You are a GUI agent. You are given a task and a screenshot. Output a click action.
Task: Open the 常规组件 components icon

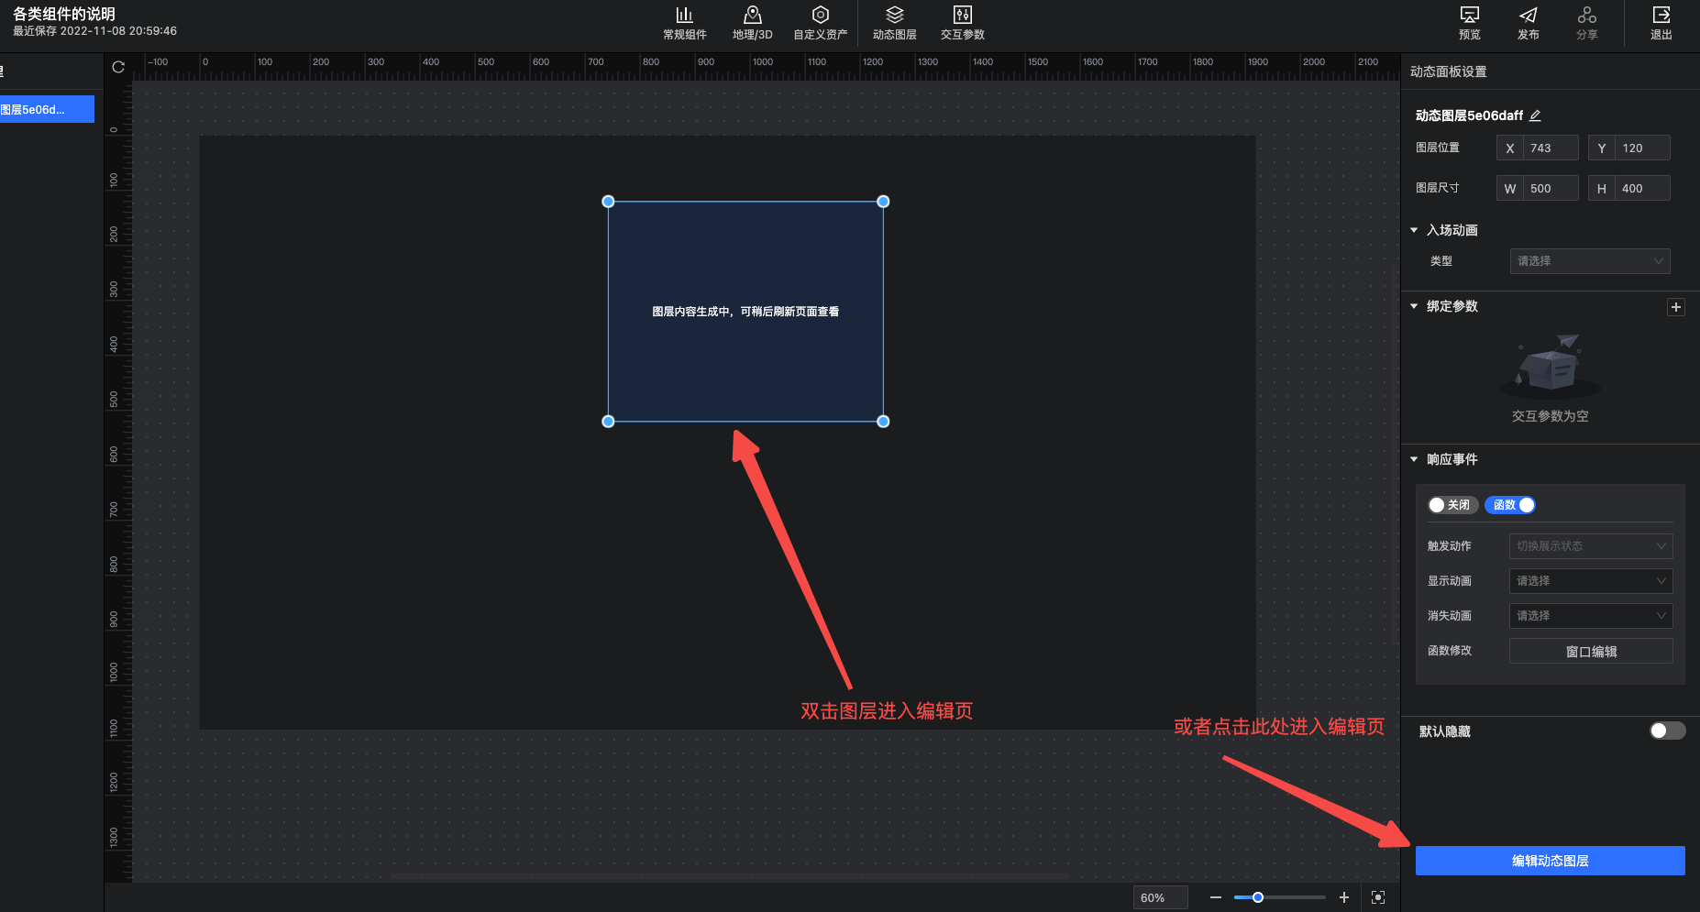684,16
